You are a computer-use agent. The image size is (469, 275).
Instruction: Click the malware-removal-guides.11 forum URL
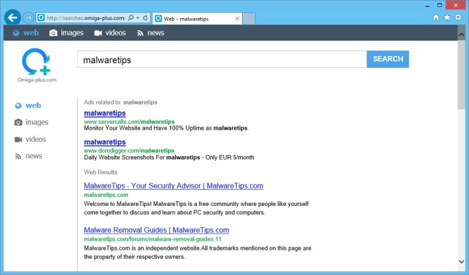pyautogui.click(x=152, y=239)
